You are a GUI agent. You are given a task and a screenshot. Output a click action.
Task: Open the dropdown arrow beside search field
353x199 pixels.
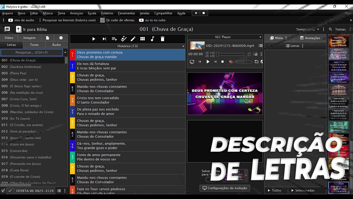pyautogui.click(x=65, y=53)
